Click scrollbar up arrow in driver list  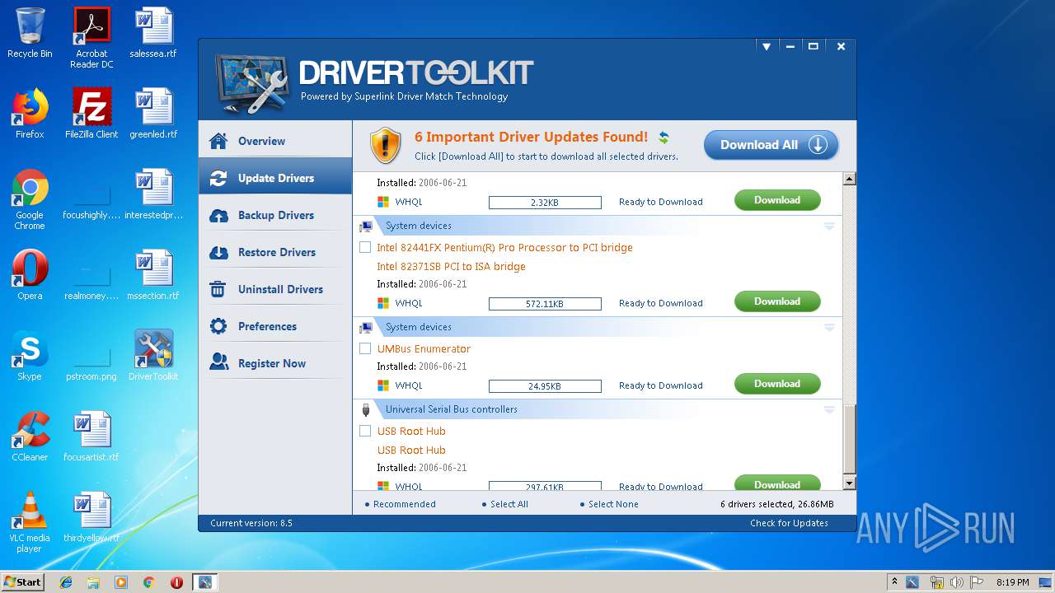click(x=850, y=179)
